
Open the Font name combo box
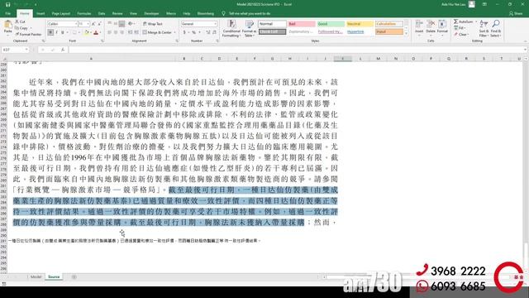coord(63,24)
